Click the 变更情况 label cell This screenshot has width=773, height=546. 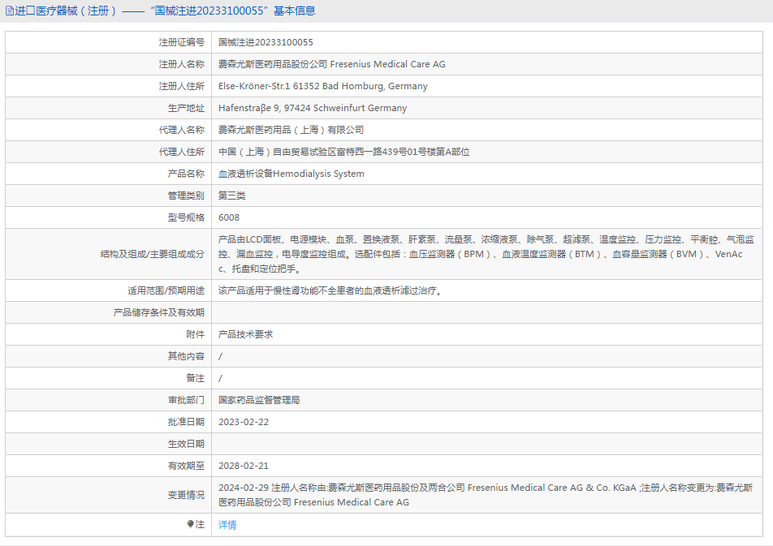[109, 495]
